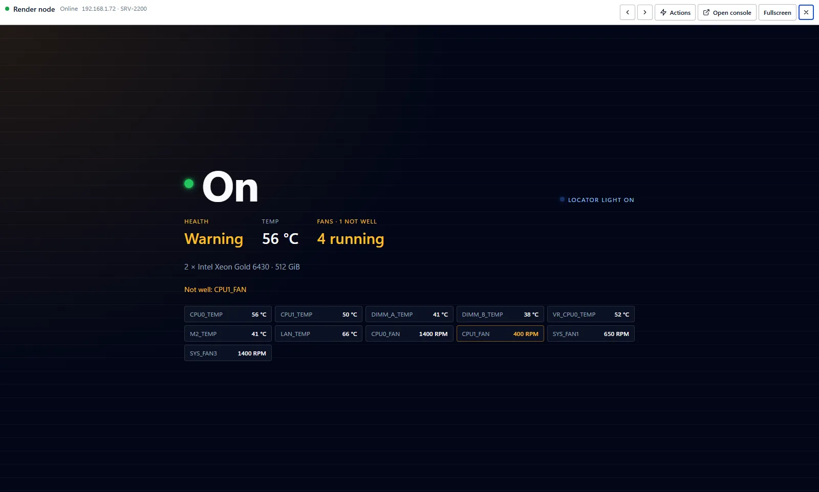Click the Locator Light On indicator
Image resolution: width=819 pixels, height=492 pixels.
click(597, 200)
